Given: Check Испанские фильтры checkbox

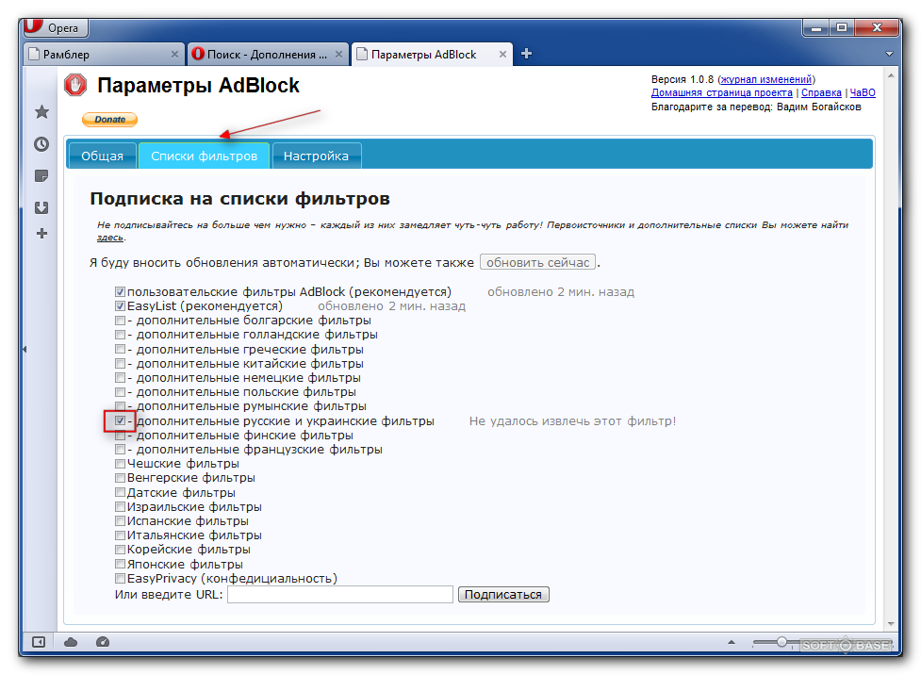Looking at the screenshot, I should [120, 521].
